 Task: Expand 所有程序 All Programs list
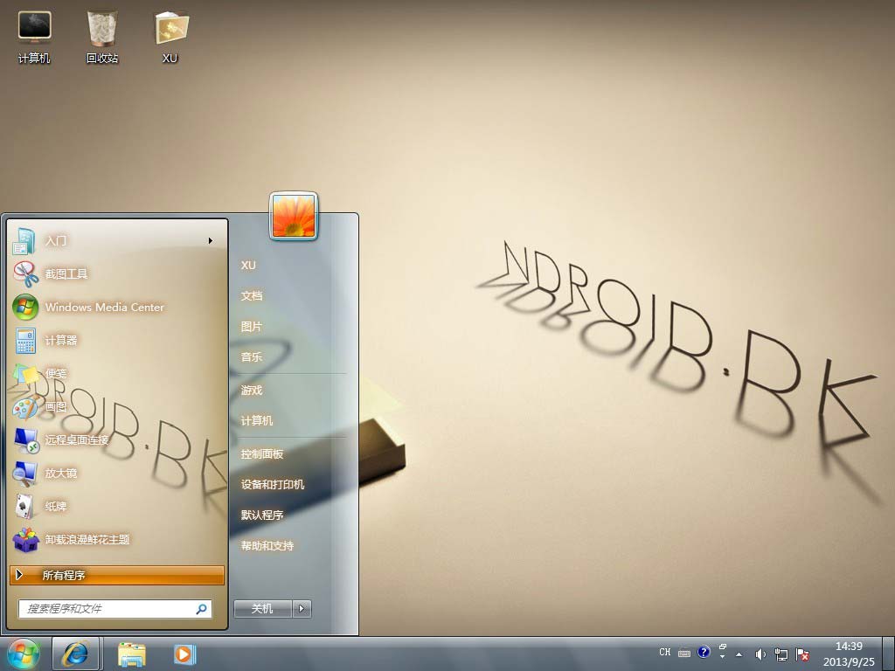click(x=117, y=575)
